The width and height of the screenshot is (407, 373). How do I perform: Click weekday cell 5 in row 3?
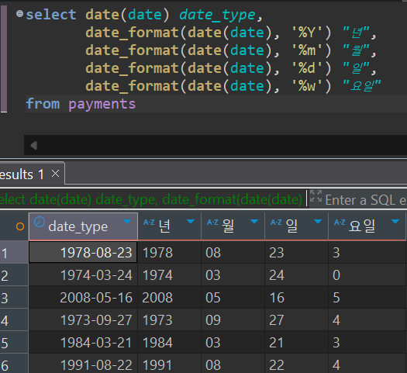click(367, 298)
